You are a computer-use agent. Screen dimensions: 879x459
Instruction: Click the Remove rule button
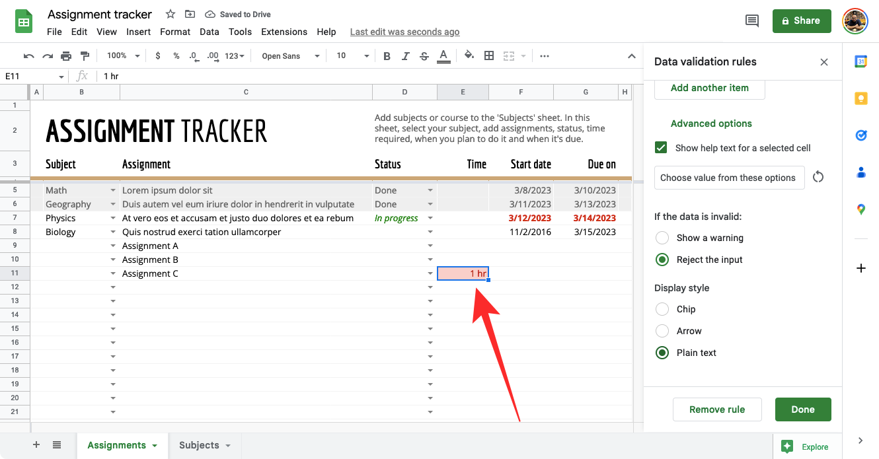pyautogui.click(x=716, y=409)
